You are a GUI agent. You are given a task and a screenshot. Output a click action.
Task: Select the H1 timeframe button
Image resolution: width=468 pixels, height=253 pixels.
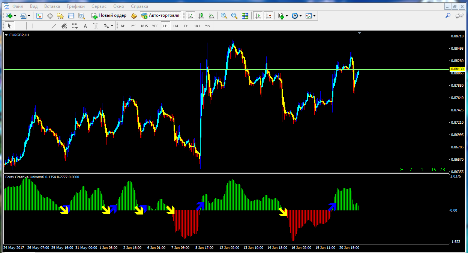pyautogui.click(x=165, y=26)
